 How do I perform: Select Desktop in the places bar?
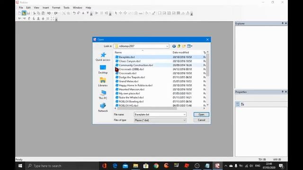[103, 69]
